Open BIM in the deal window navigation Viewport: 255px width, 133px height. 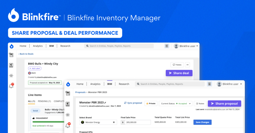coord(52,46)
